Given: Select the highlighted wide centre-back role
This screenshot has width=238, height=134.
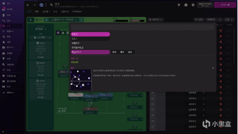Looking at the screenshot, I should point(90,52).
